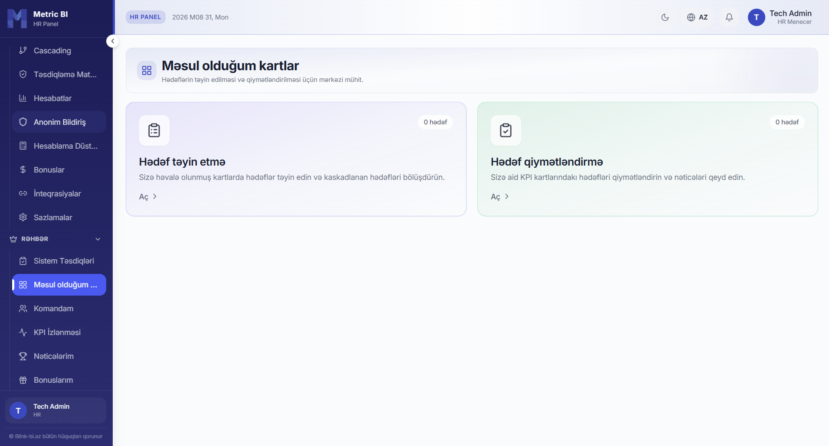Screen dimensions: 829x446
Task: Open Tech Admin profile card in sidebar
Action: coord(55,410)
